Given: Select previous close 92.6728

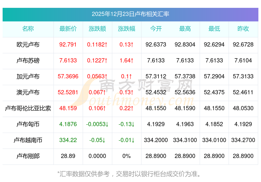Looking at the screenshot, I should pyautogui.click(x=243, y=44).
